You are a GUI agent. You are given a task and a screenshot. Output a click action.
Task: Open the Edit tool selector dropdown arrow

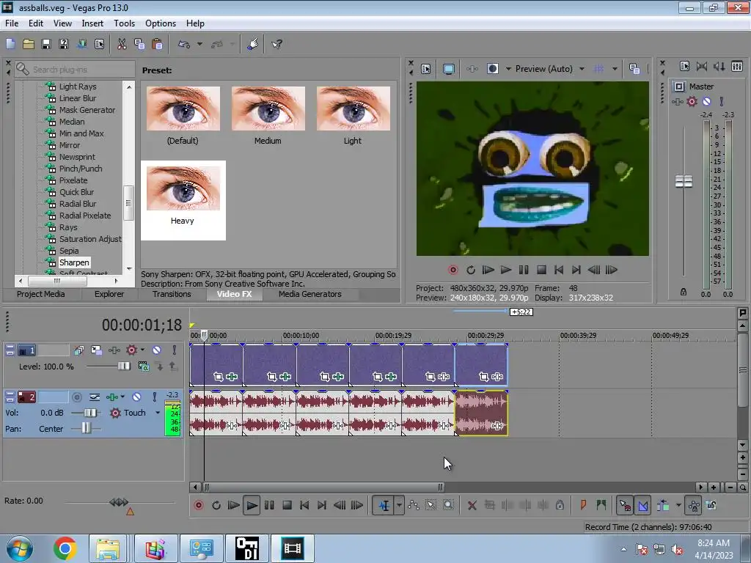(x=399, y=505)
